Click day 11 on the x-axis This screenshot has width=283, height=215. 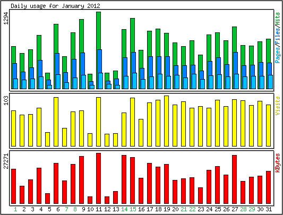click(99, 209)
